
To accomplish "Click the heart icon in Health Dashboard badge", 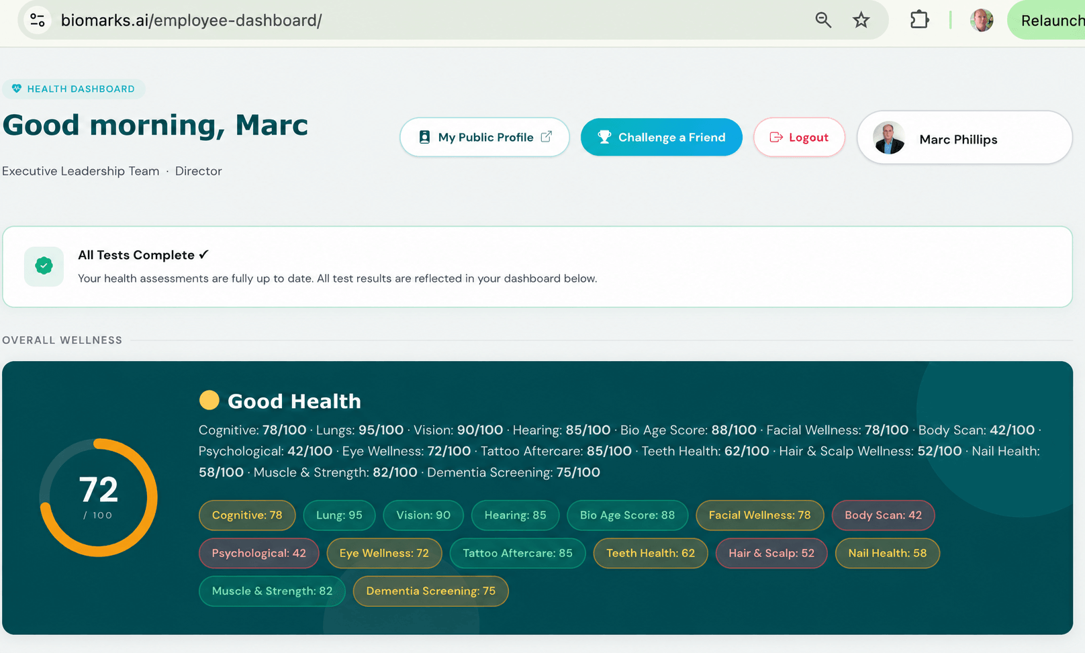I will [17, 89].
